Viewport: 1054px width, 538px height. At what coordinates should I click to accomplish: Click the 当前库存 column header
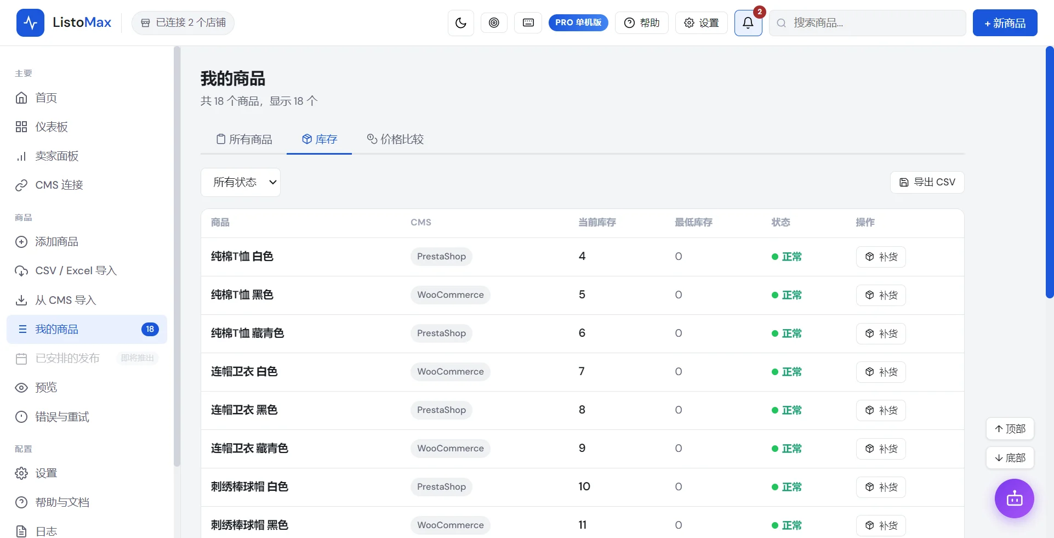click(x=597, y=222)
